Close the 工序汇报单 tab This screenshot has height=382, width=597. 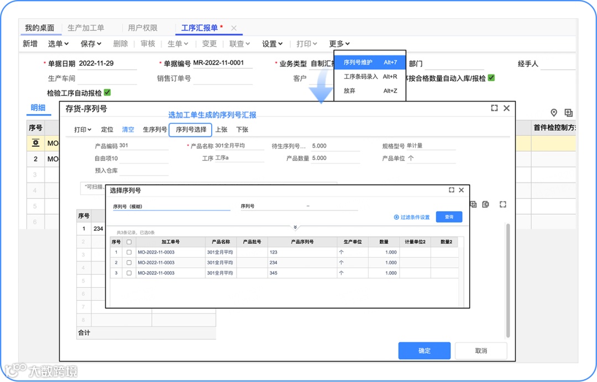[234, 28]
